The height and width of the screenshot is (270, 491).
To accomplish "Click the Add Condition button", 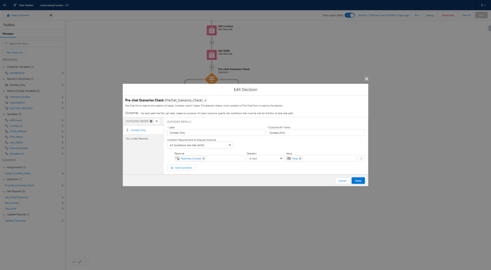I will tap(181, 168).
